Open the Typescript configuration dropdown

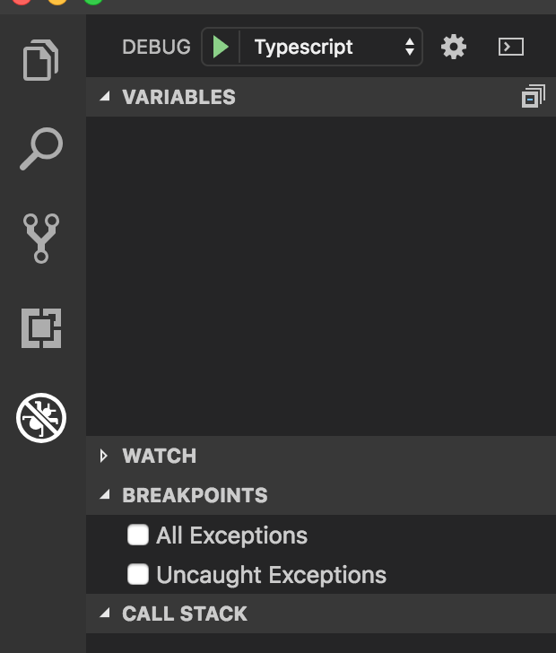(x=332, y=47)
